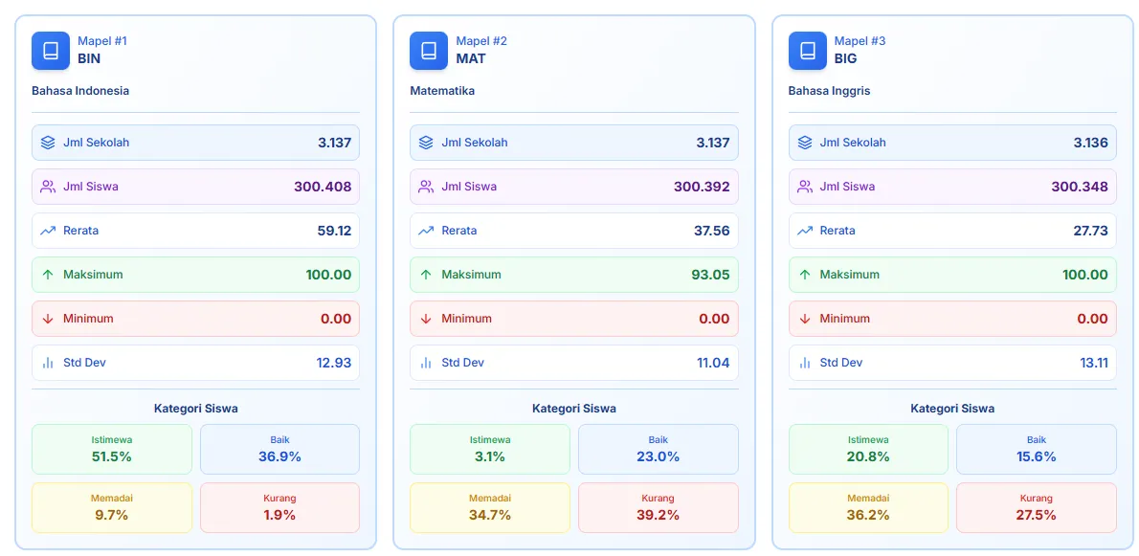Click the trend icon beside Rerata in Bahasa Inggris

pyautogui.click(x=804, y=231)
